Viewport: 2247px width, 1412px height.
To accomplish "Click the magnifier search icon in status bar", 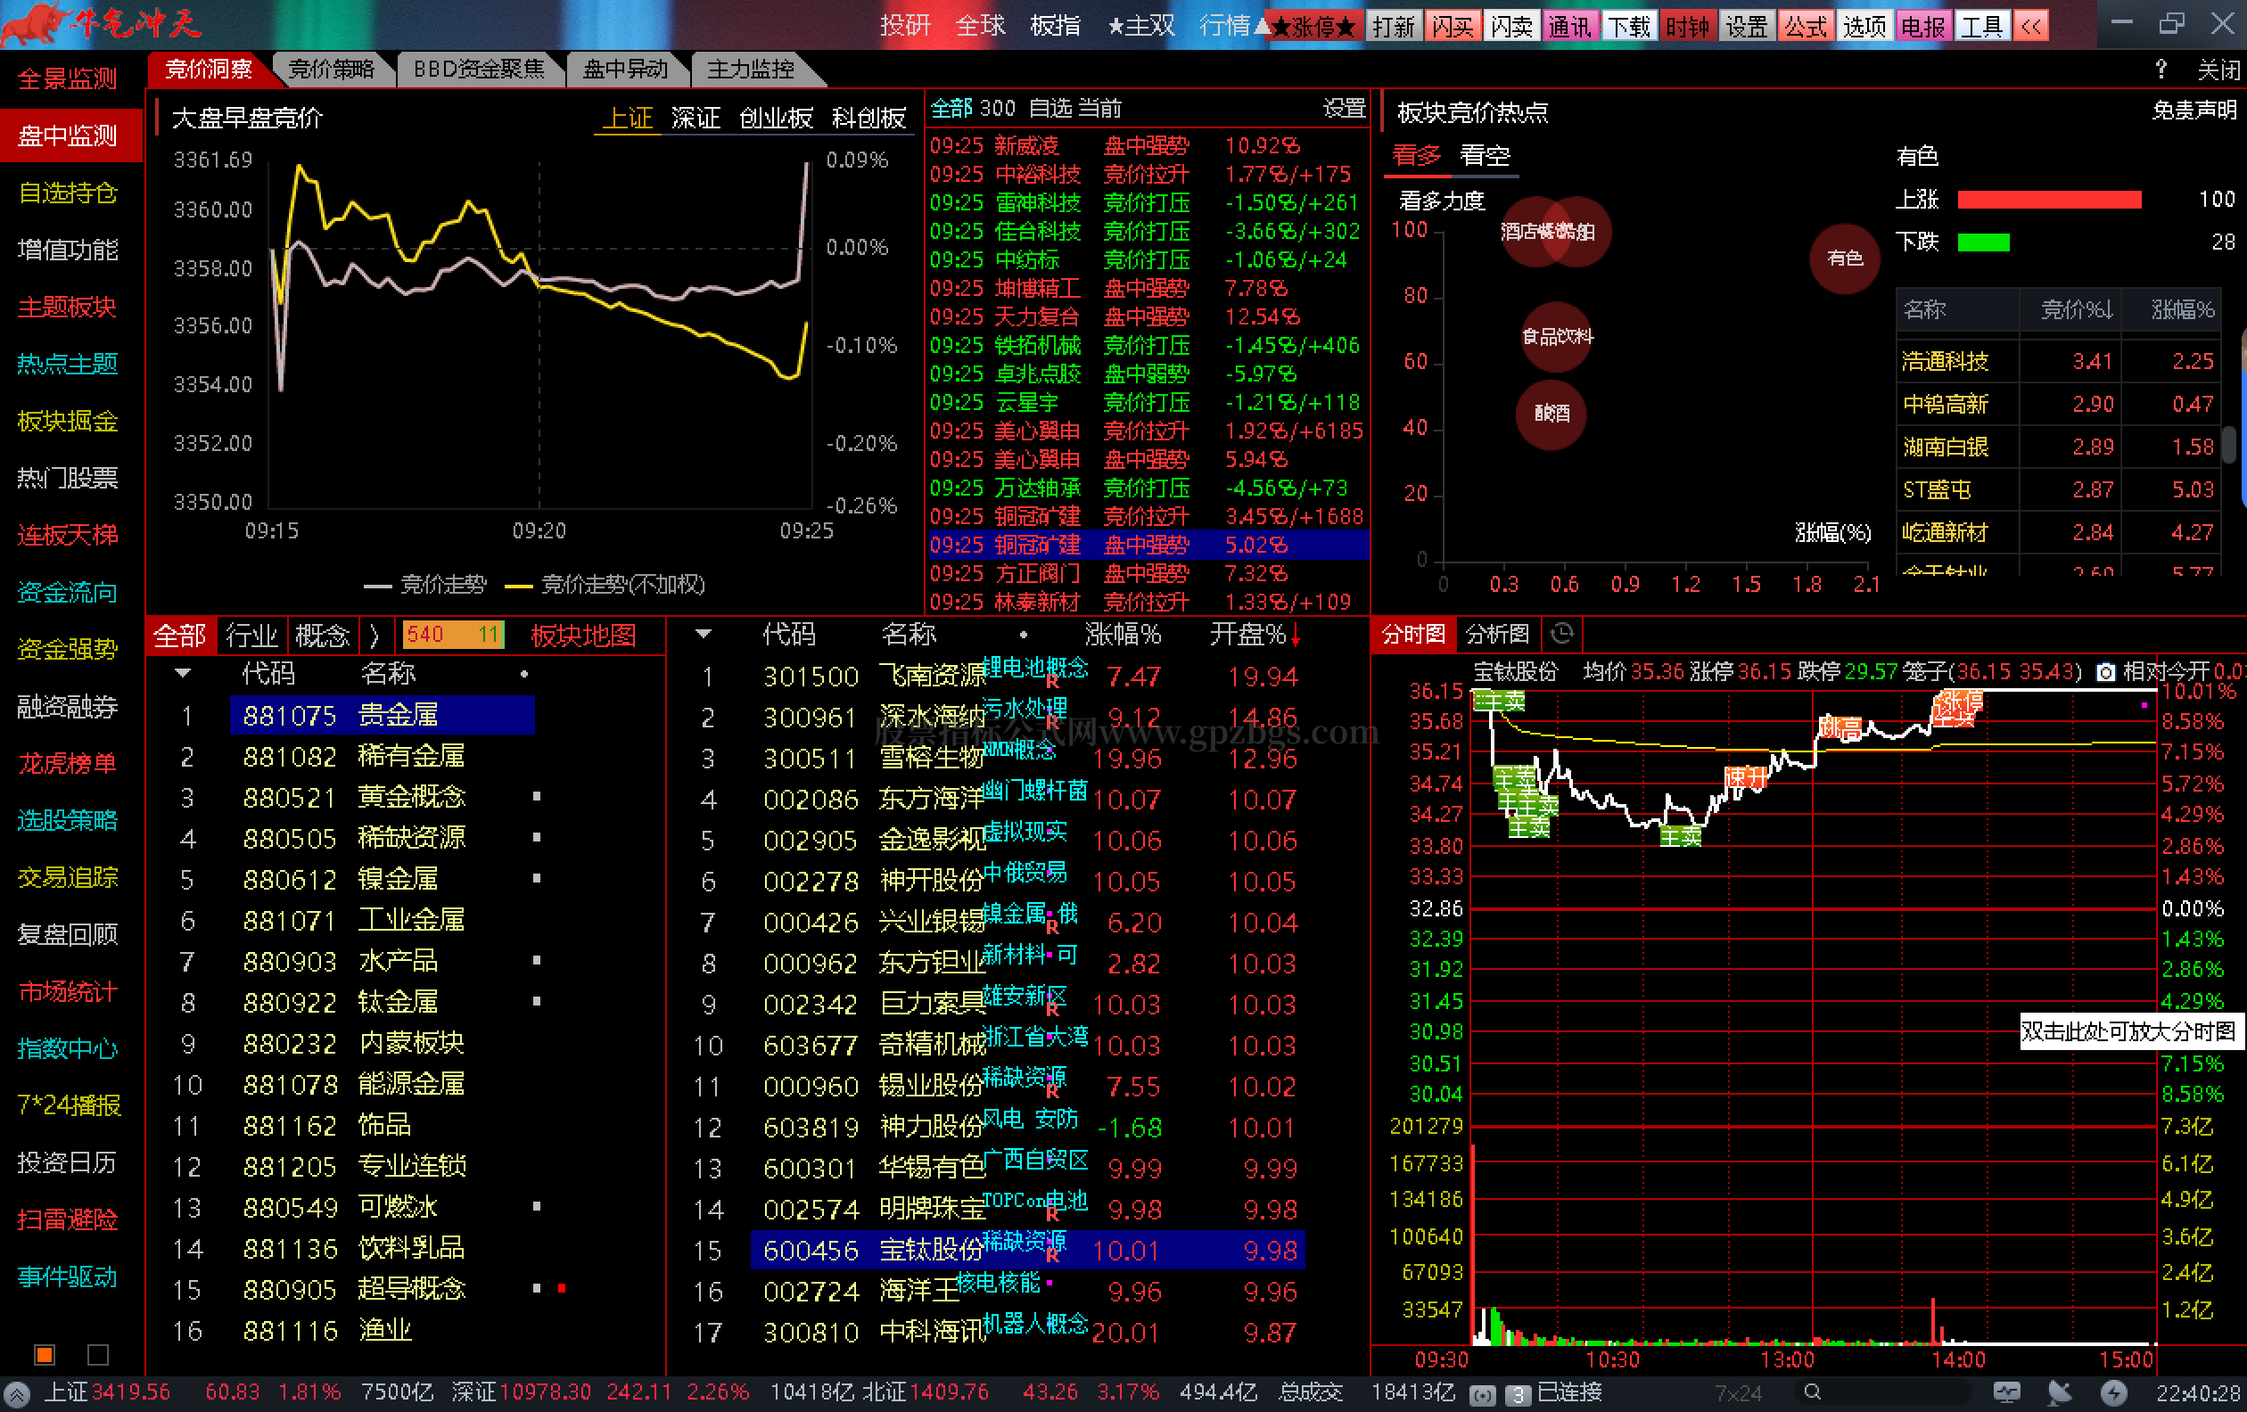I will click(1812, 1392).
